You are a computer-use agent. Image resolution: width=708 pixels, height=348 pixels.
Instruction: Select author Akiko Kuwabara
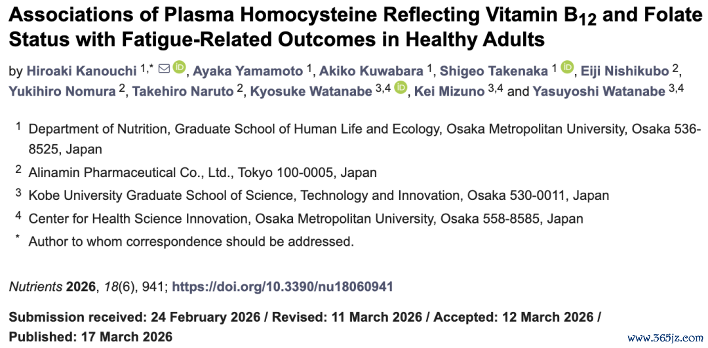point(372,71)
